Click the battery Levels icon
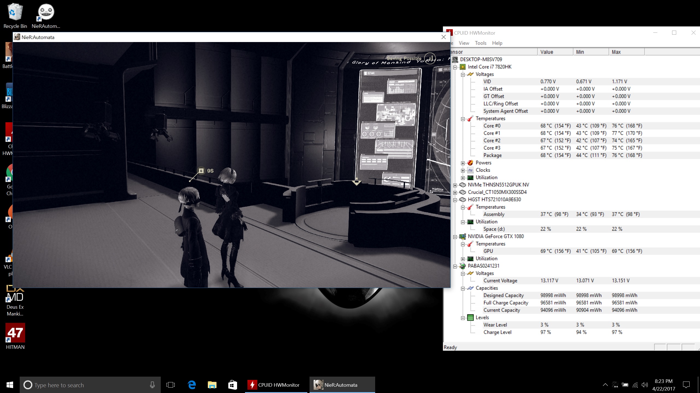The image size is (700, 393). [470, 317]
